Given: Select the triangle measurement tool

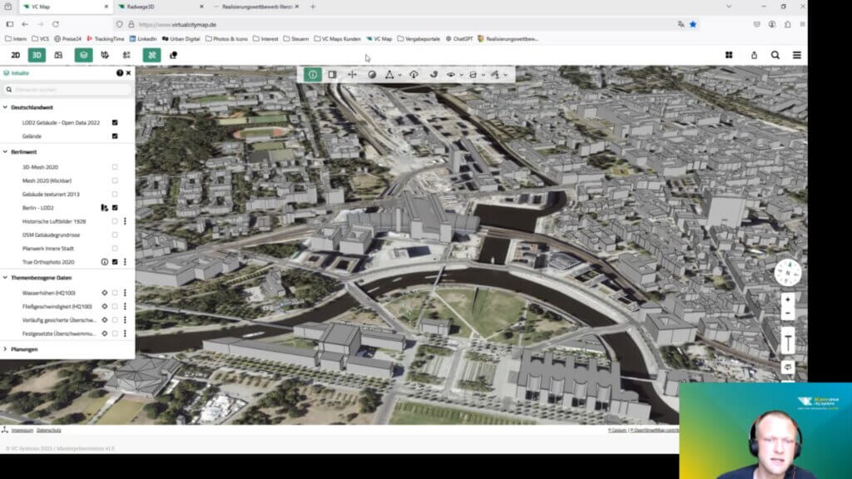Looking at the screenshot, I should [x=389, y=74].
